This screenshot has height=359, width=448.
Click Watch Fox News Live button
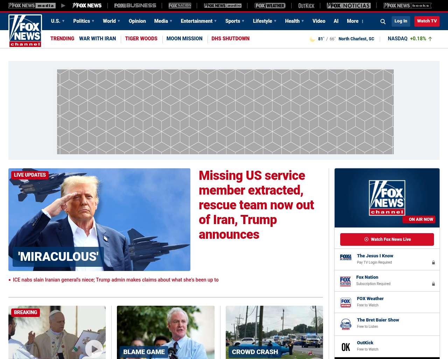[x=387, y=239]
